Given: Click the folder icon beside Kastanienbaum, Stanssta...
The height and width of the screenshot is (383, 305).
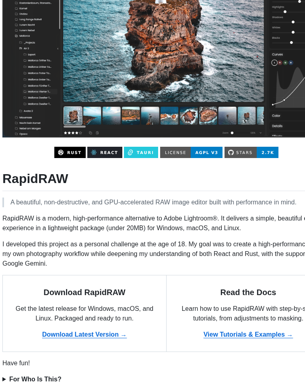Looking at the screenshot, I should [x=16, y=3].
